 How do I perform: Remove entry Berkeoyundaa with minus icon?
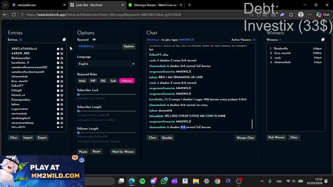(58, 58)
